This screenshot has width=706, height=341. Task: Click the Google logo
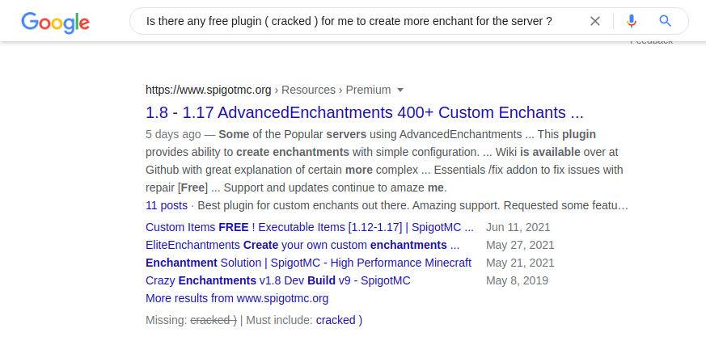(55, 22)
